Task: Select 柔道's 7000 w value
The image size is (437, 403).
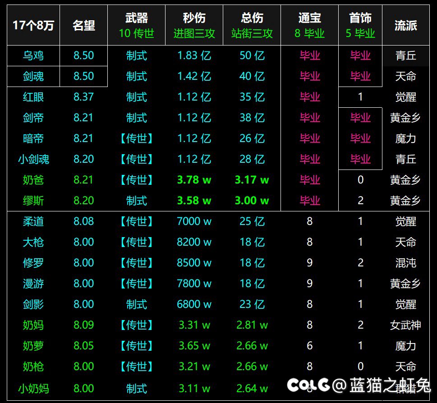Action: 193,221
